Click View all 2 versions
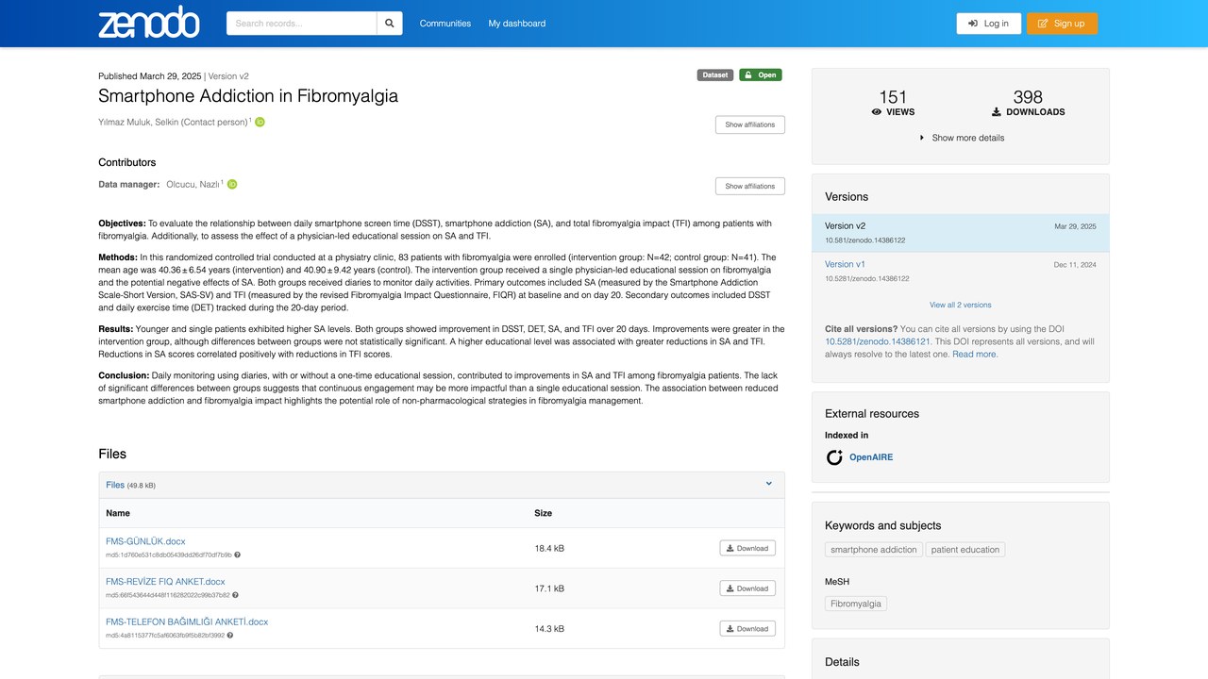This screenshot has width=1208, height=679. tap(961, 305)
